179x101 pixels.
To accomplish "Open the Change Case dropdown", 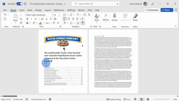I will click(x=48, y=23).
